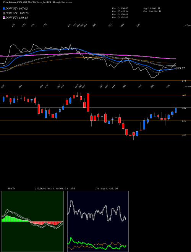191x252 pixels.
Task: Select the 'DOW PT: 159.13' legend label
Action: coord(16,18)
